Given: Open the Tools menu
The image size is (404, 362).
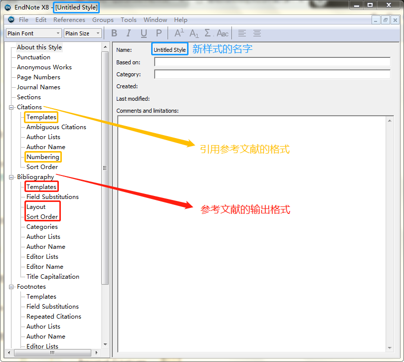Looking at the screenshot, I should tap(128, 20).
